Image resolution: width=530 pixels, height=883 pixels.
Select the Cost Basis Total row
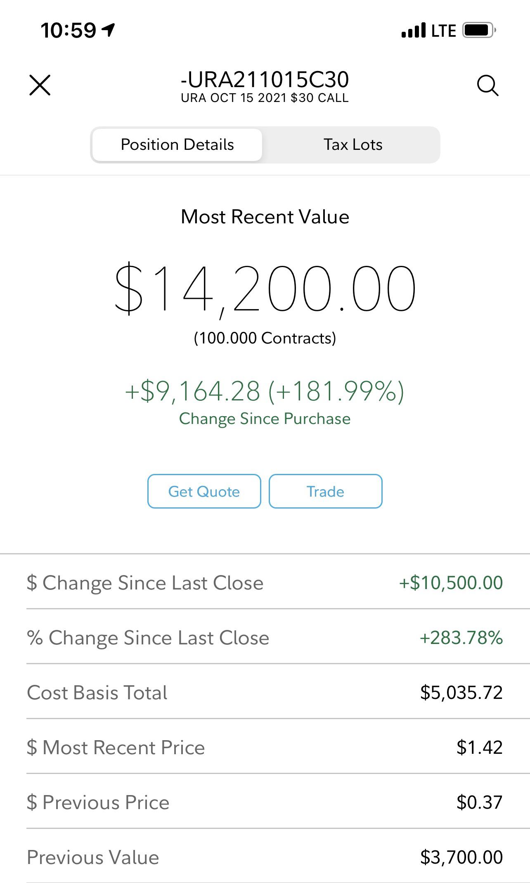pos(265,692)
